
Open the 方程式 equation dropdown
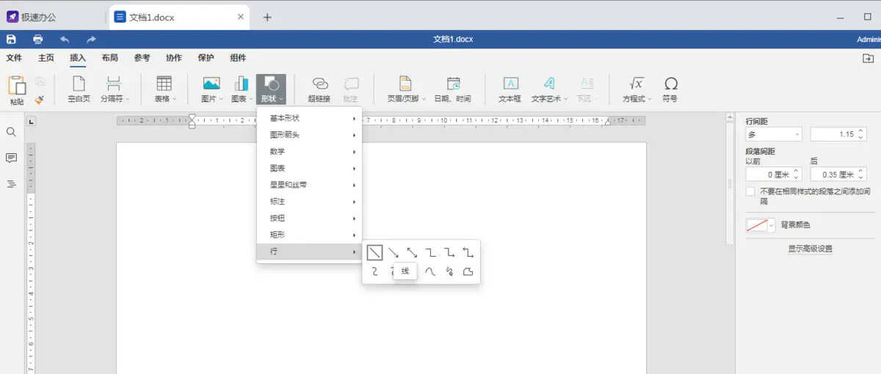pos(636,89)
